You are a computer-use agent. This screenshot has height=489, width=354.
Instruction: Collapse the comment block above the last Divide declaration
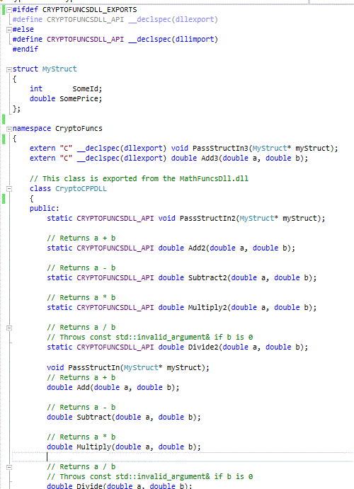[x=9, y=467]
